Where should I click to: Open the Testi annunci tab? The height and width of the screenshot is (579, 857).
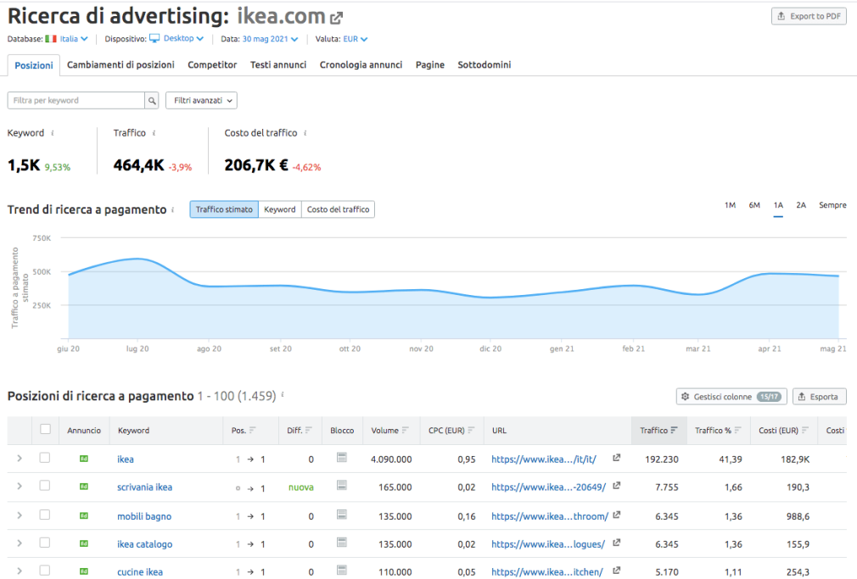pos(278,65)
